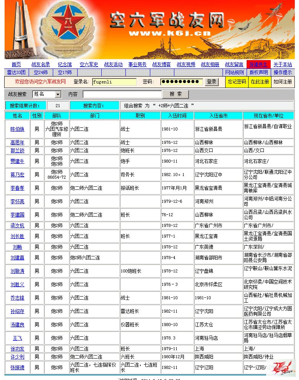The width and height of the screenshot is (299, 380).
Task: Click the 部门 column header
Action: (95, 116)
